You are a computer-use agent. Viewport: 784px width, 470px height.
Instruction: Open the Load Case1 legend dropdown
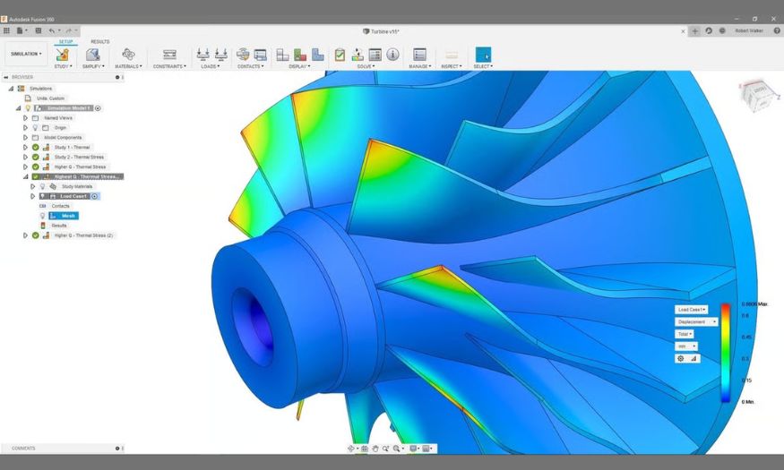pyautogui.click(x=691, y=310)
